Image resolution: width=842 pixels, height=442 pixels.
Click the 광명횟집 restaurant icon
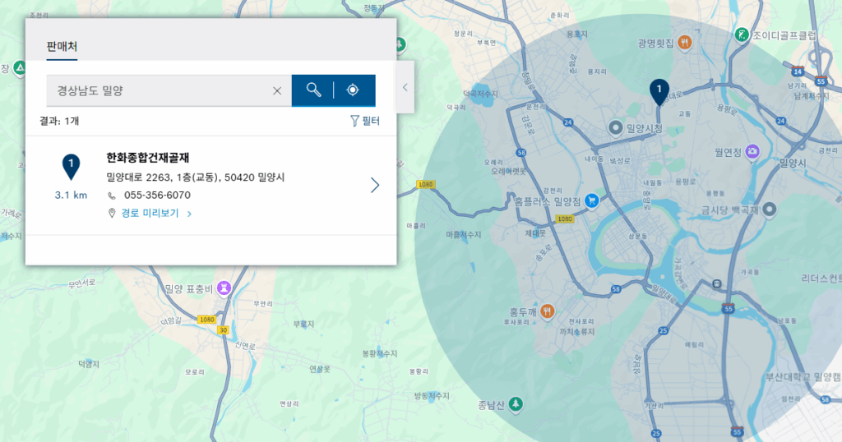tap(684, 43)
